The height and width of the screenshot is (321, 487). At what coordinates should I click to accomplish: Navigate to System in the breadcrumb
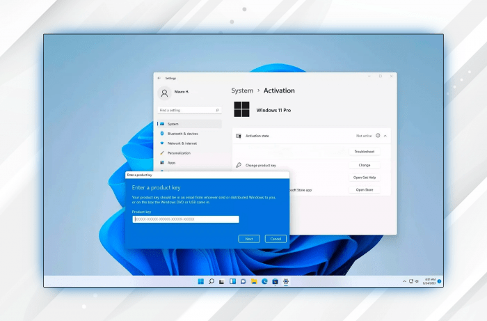pyautogui.click(x=242, y=91)
